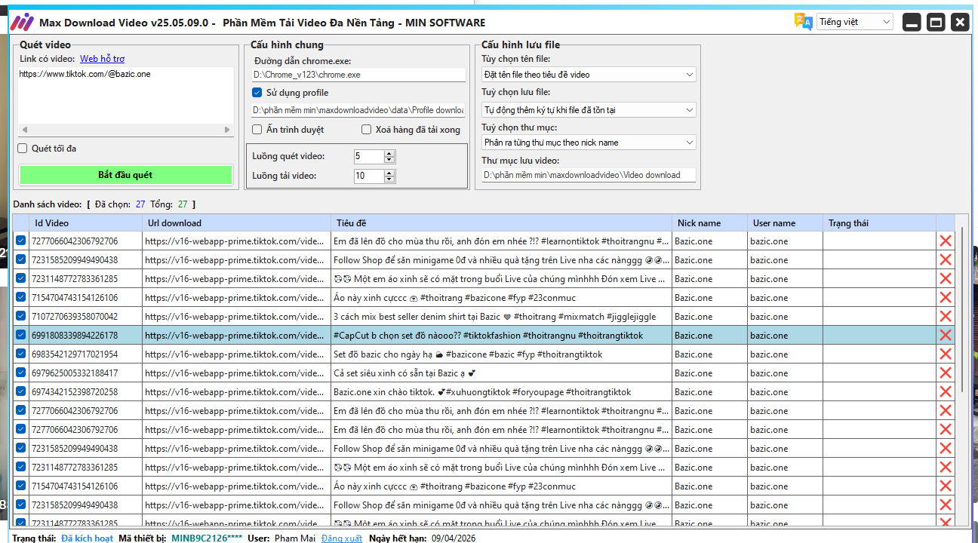
Task: Increase Luồng tải video with up arrow
Action: tap(389, 172)
